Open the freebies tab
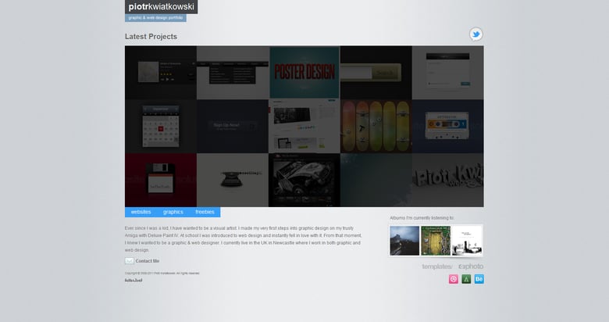 point(205,212)
